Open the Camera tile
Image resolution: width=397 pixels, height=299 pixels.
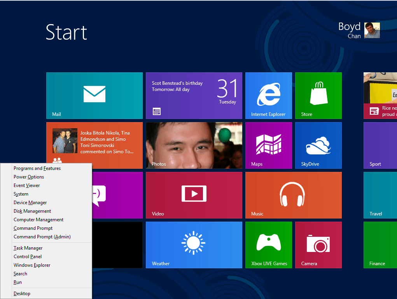click(x=318, y=245)
